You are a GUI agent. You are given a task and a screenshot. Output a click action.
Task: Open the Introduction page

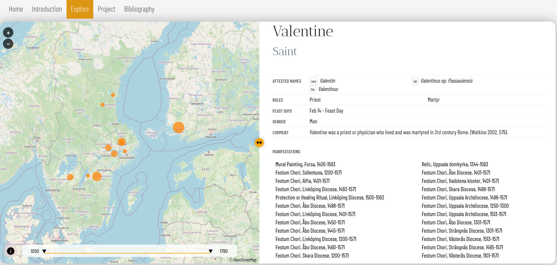tap(47, 9)
